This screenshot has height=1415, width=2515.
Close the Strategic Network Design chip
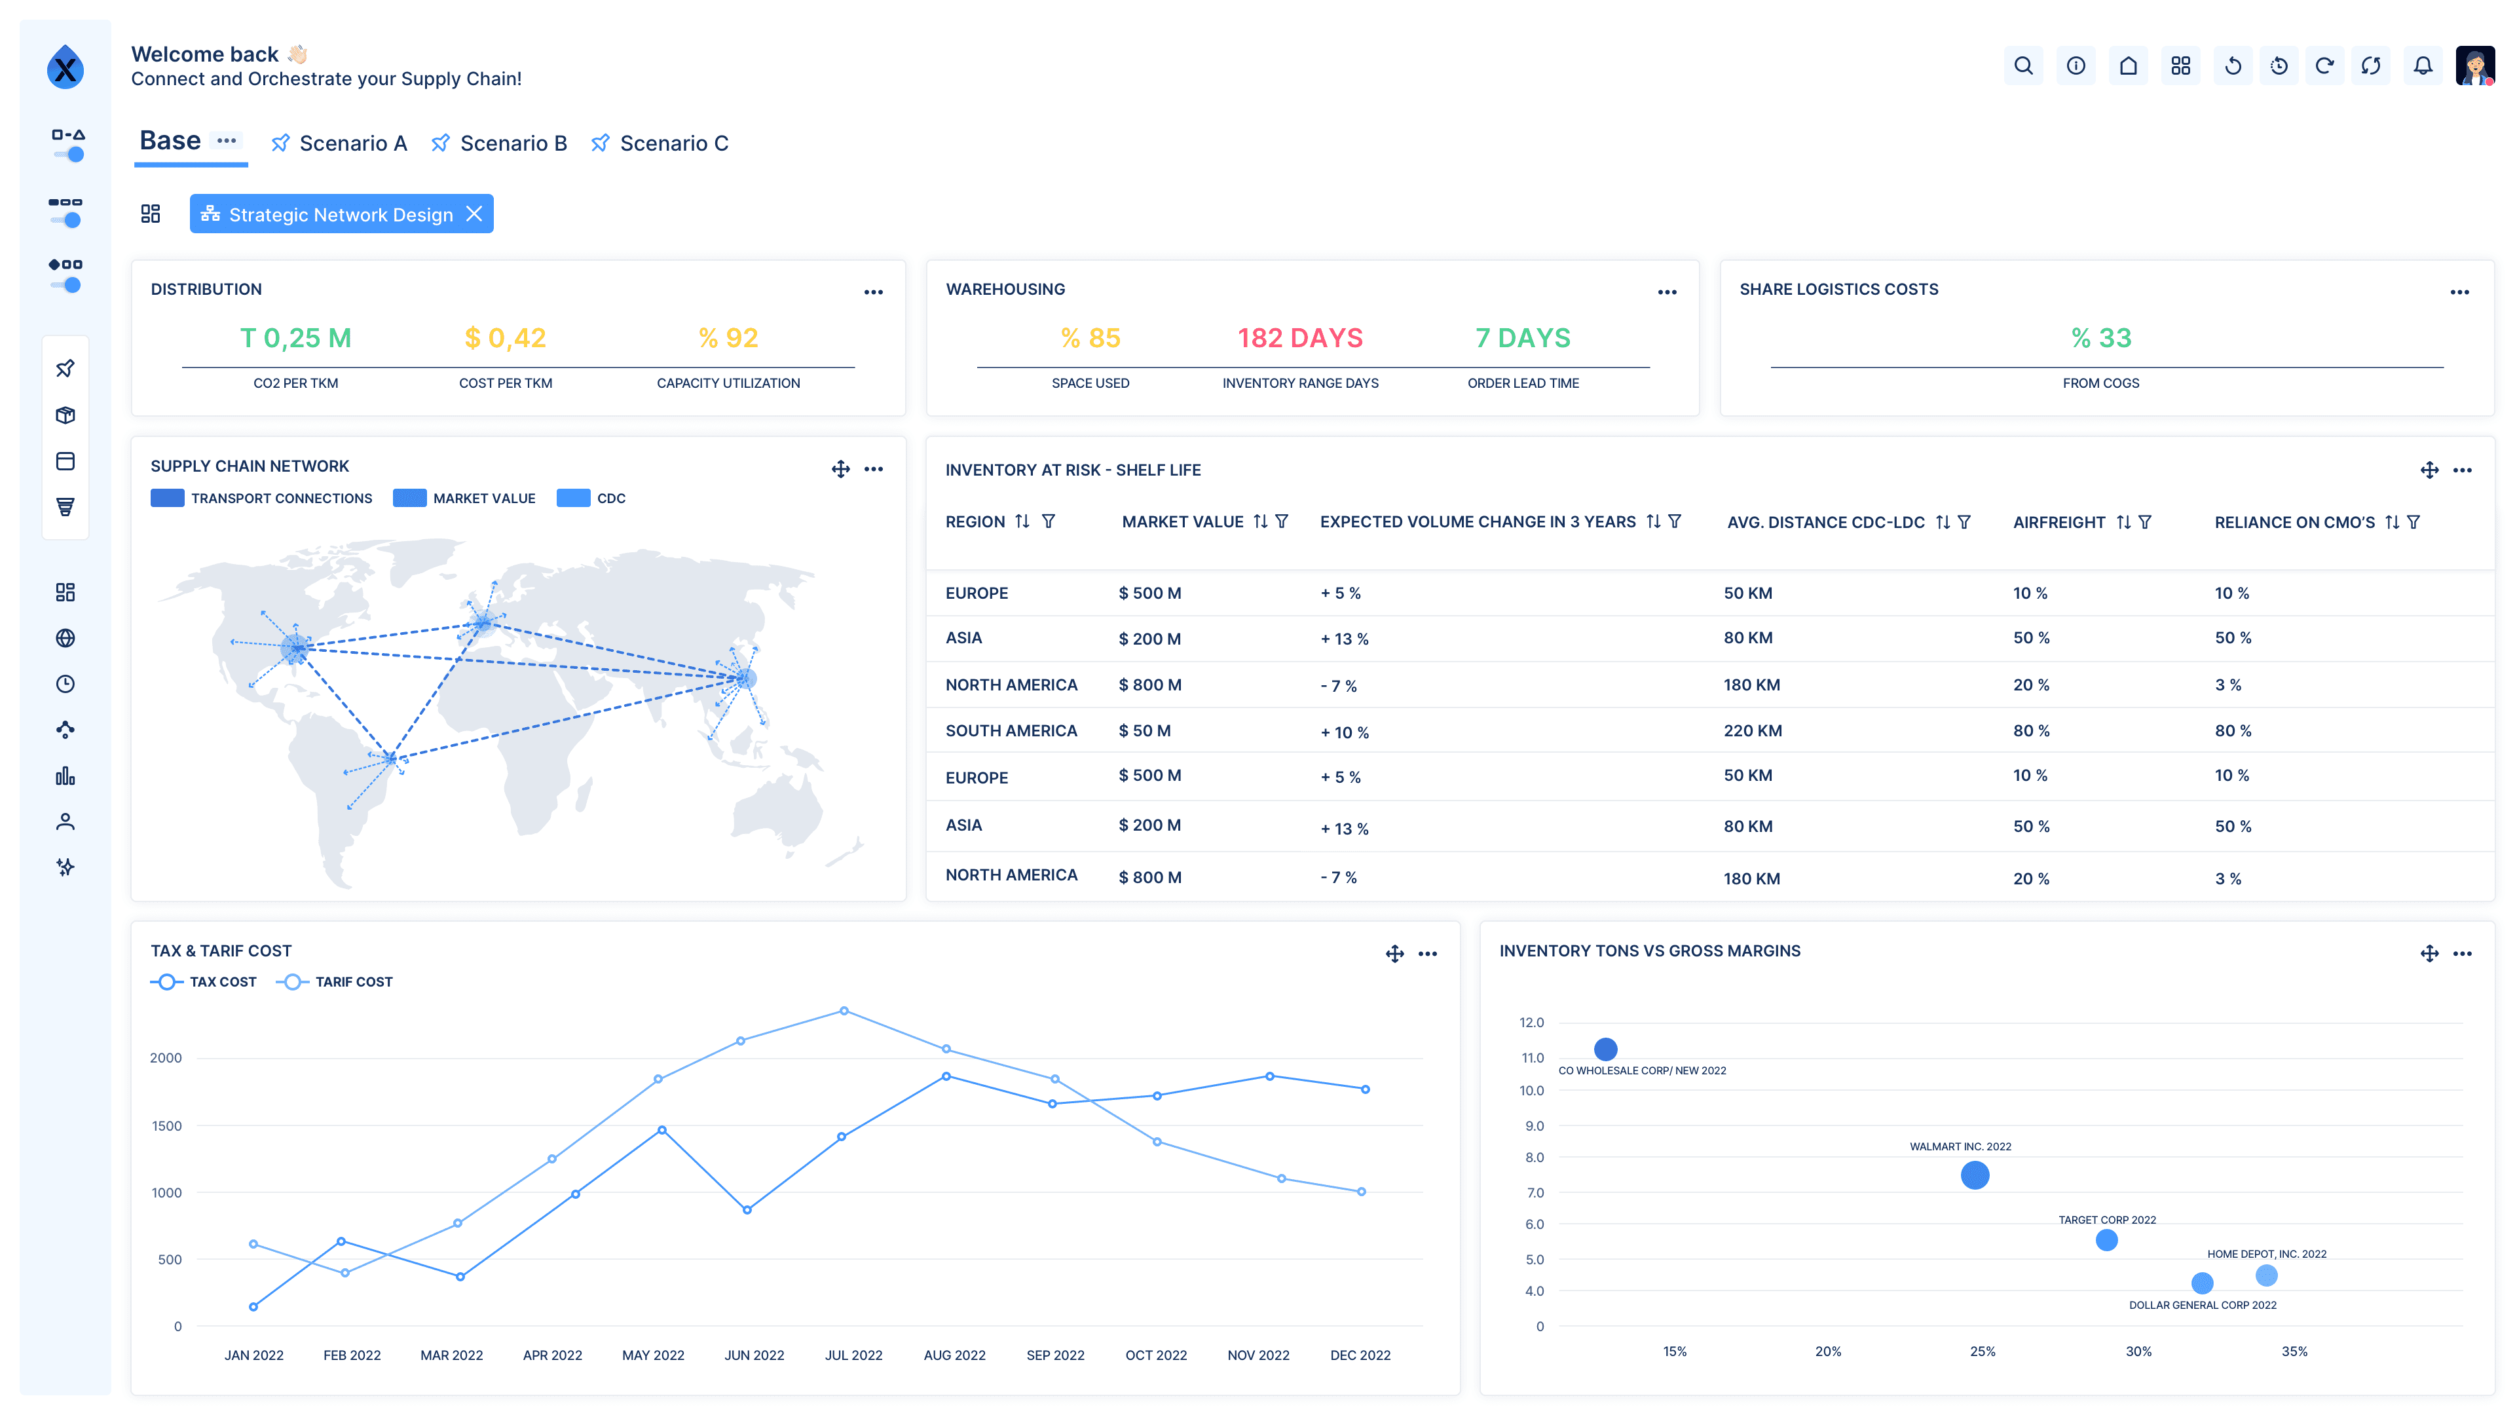click(x=474, y=214)
